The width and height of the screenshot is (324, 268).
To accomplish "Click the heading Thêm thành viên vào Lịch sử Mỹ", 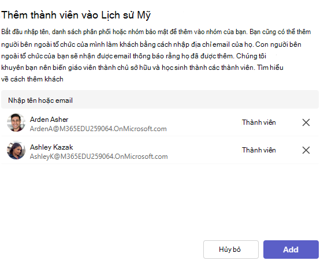I will pos(76,15).
